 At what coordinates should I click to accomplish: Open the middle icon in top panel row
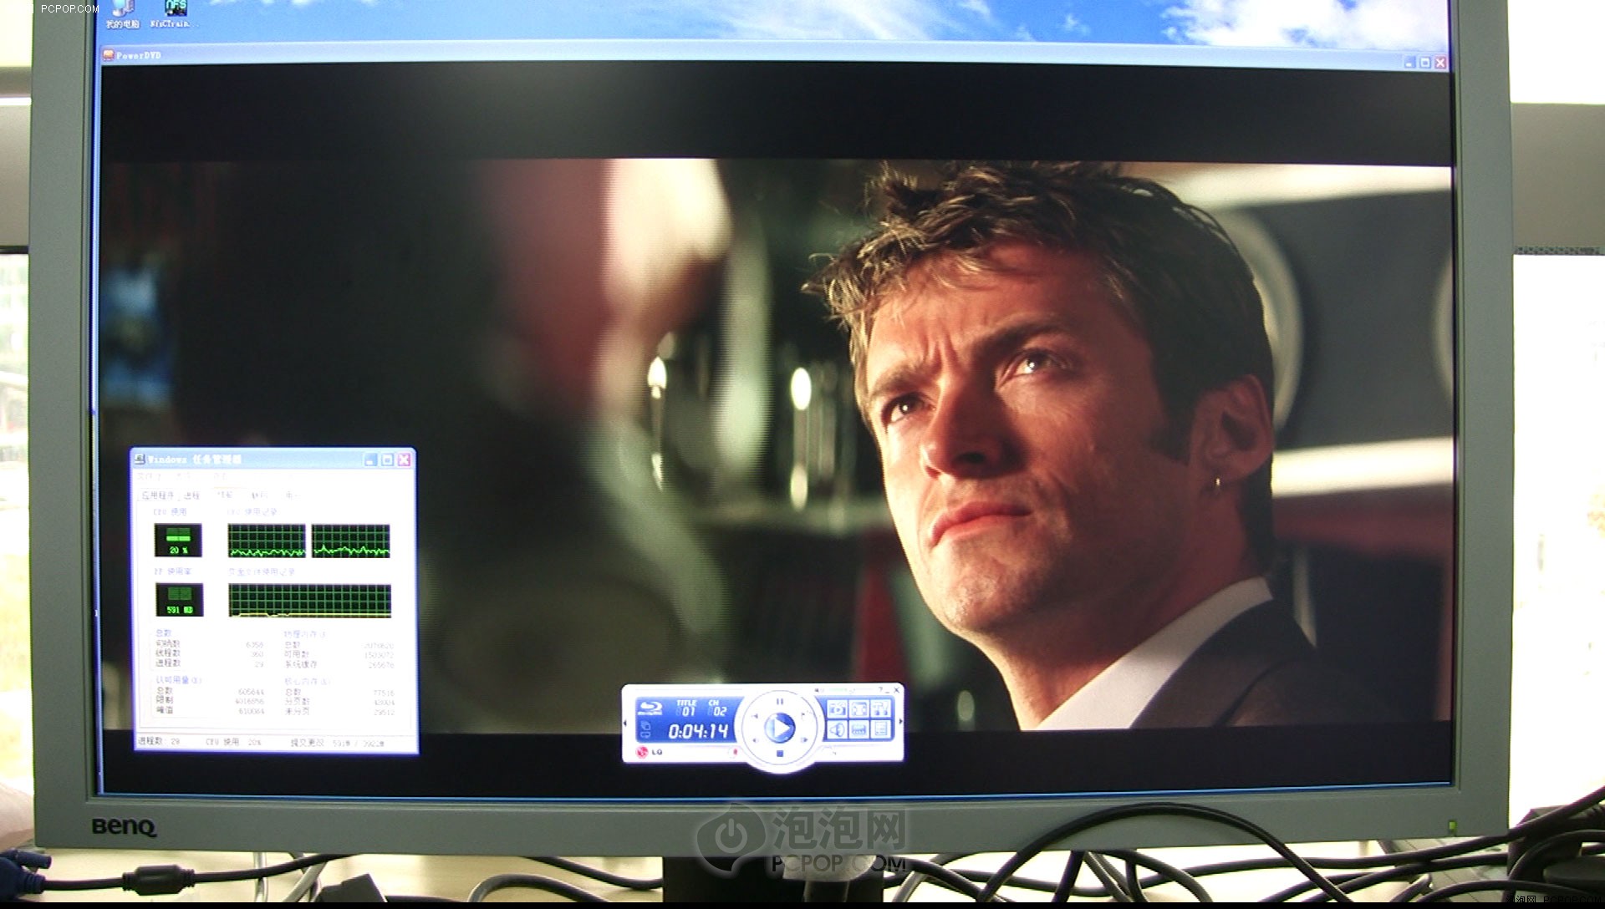pyautogui.click(x=859, y=708)
